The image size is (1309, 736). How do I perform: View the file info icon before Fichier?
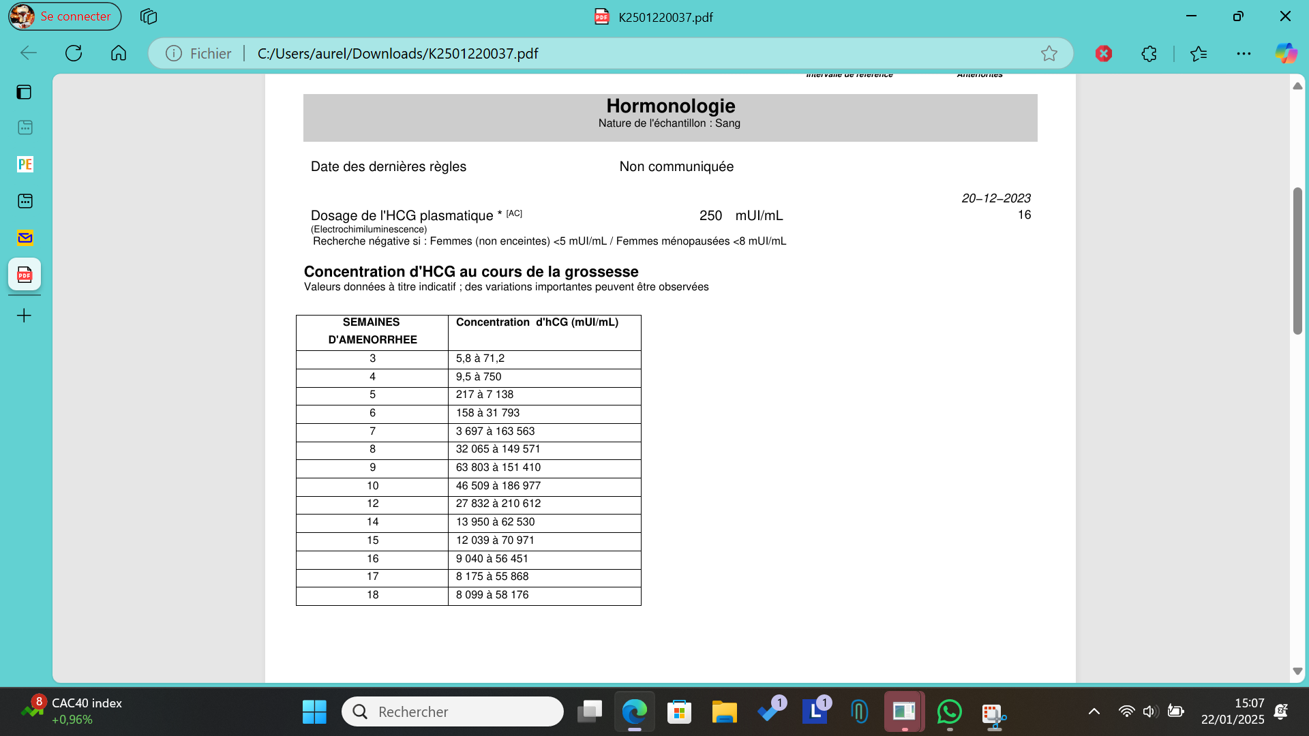coord(174,53)
